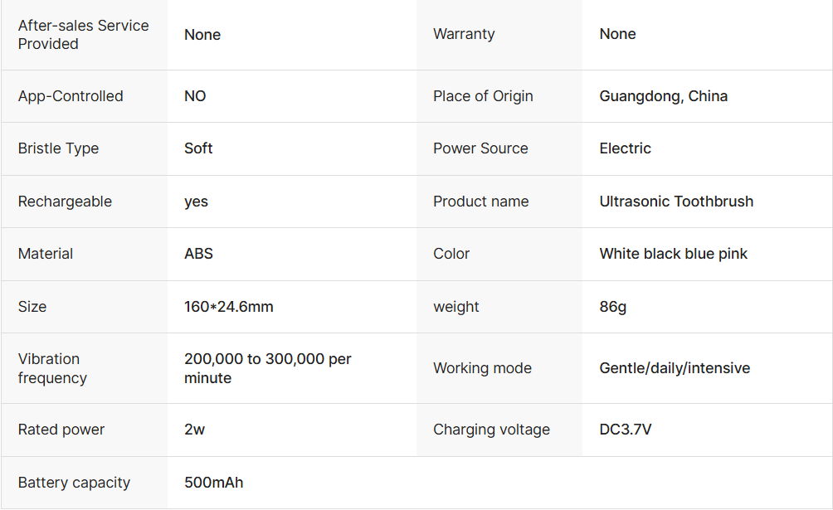Click the "Warranty" attribute label

click(x=464, y=34)
